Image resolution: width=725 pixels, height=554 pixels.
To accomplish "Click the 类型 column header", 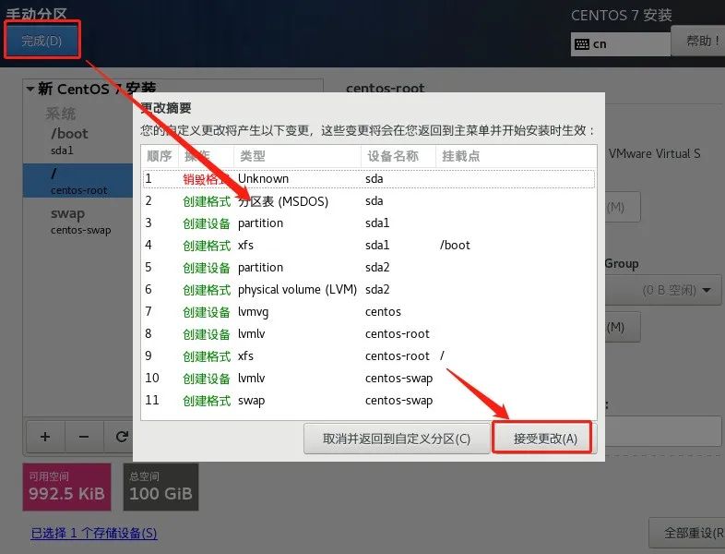I will point(297,156).
